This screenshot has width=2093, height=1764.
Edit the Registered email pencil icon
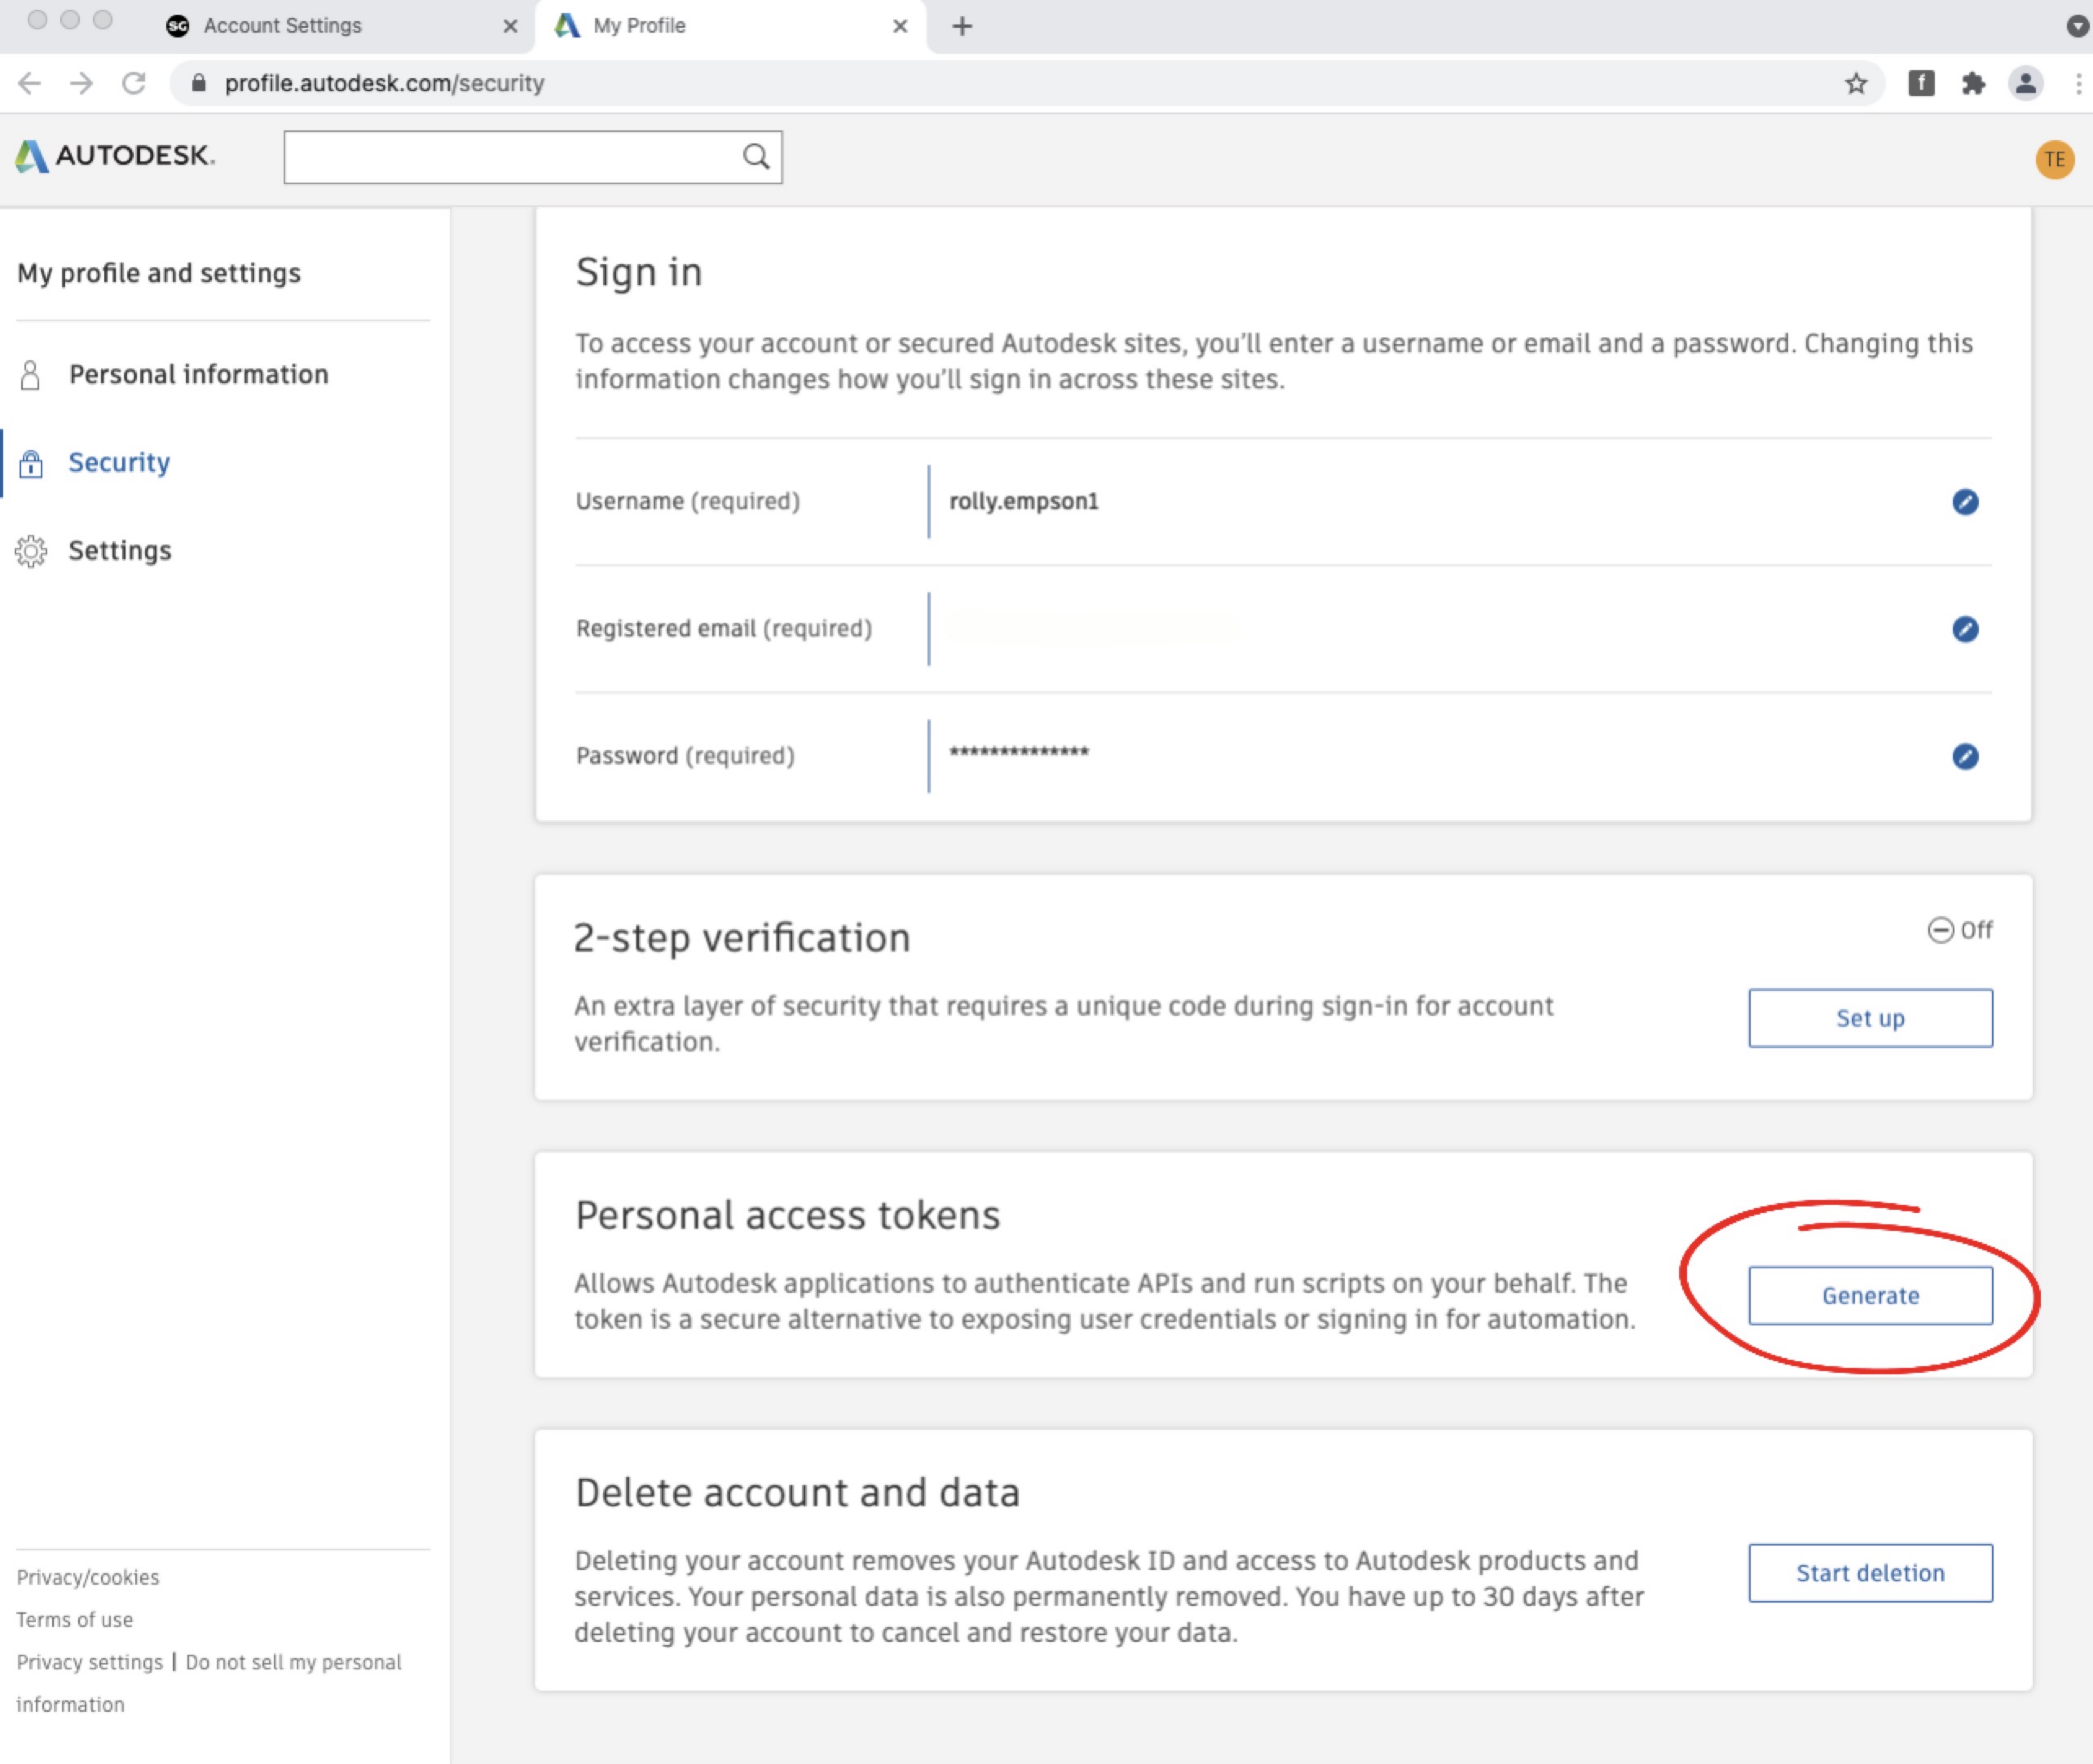(1965, 628)
